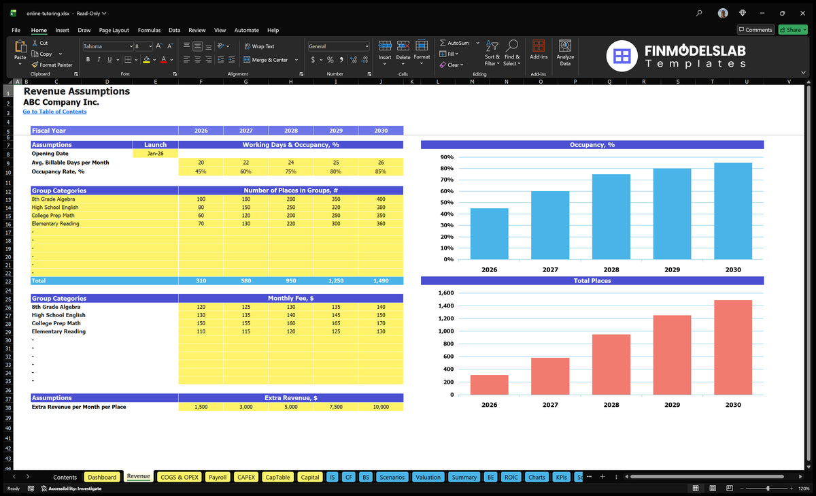
Task: Open the Tahoma font name dropdown
Action: pos(130,46)
